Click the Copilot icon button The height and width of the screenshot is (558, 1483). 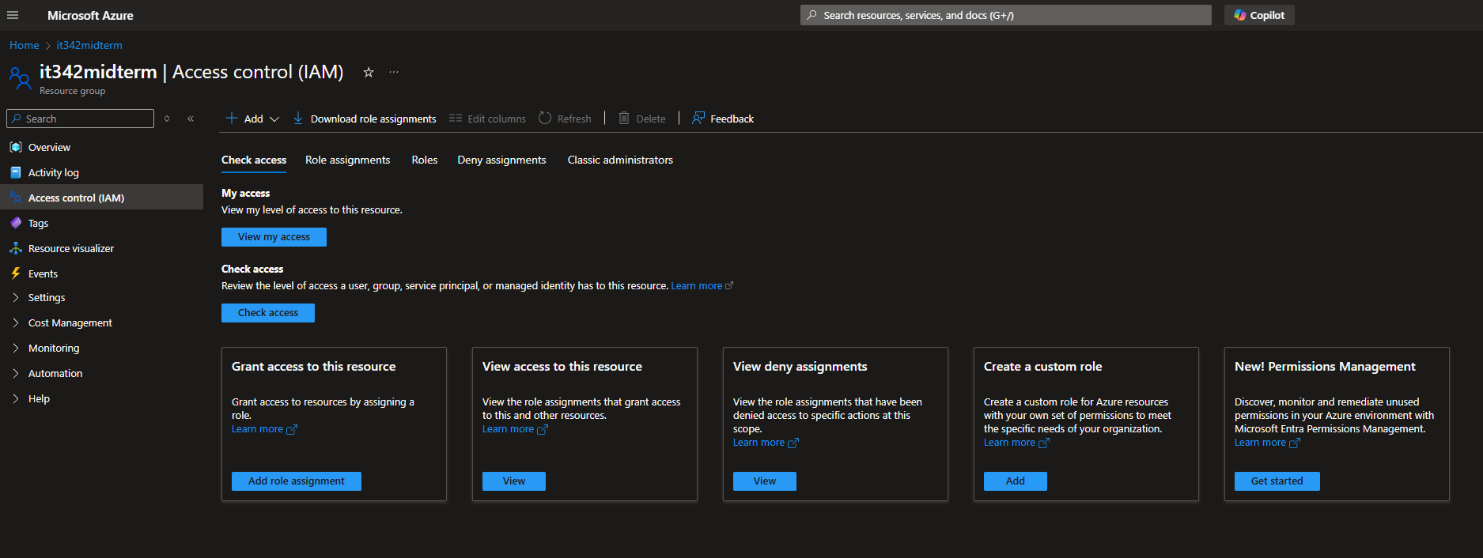[1240, 15]
